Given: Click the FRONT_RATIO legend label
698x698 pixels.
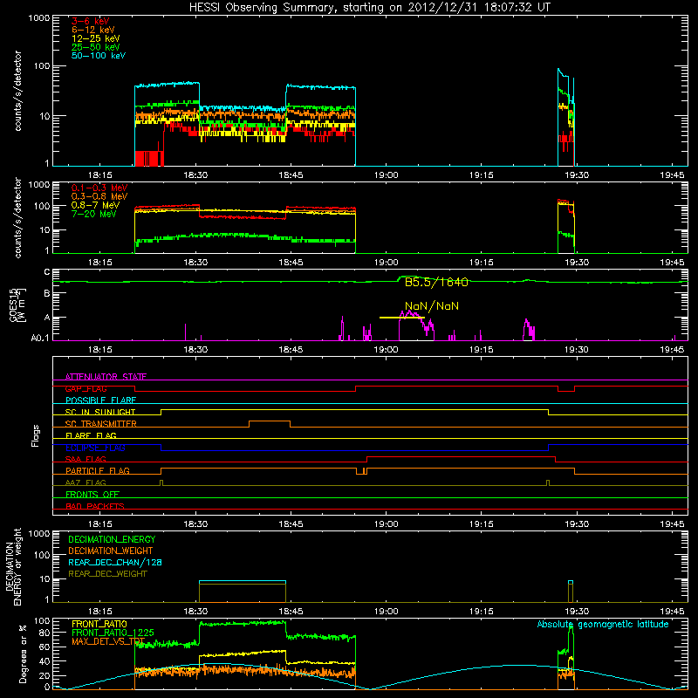Looking at the screenshot, I should tap(99, 624).
